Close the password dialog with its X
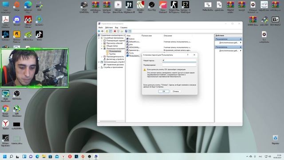This screenshot has height=160, width=284. click(194, 55)
